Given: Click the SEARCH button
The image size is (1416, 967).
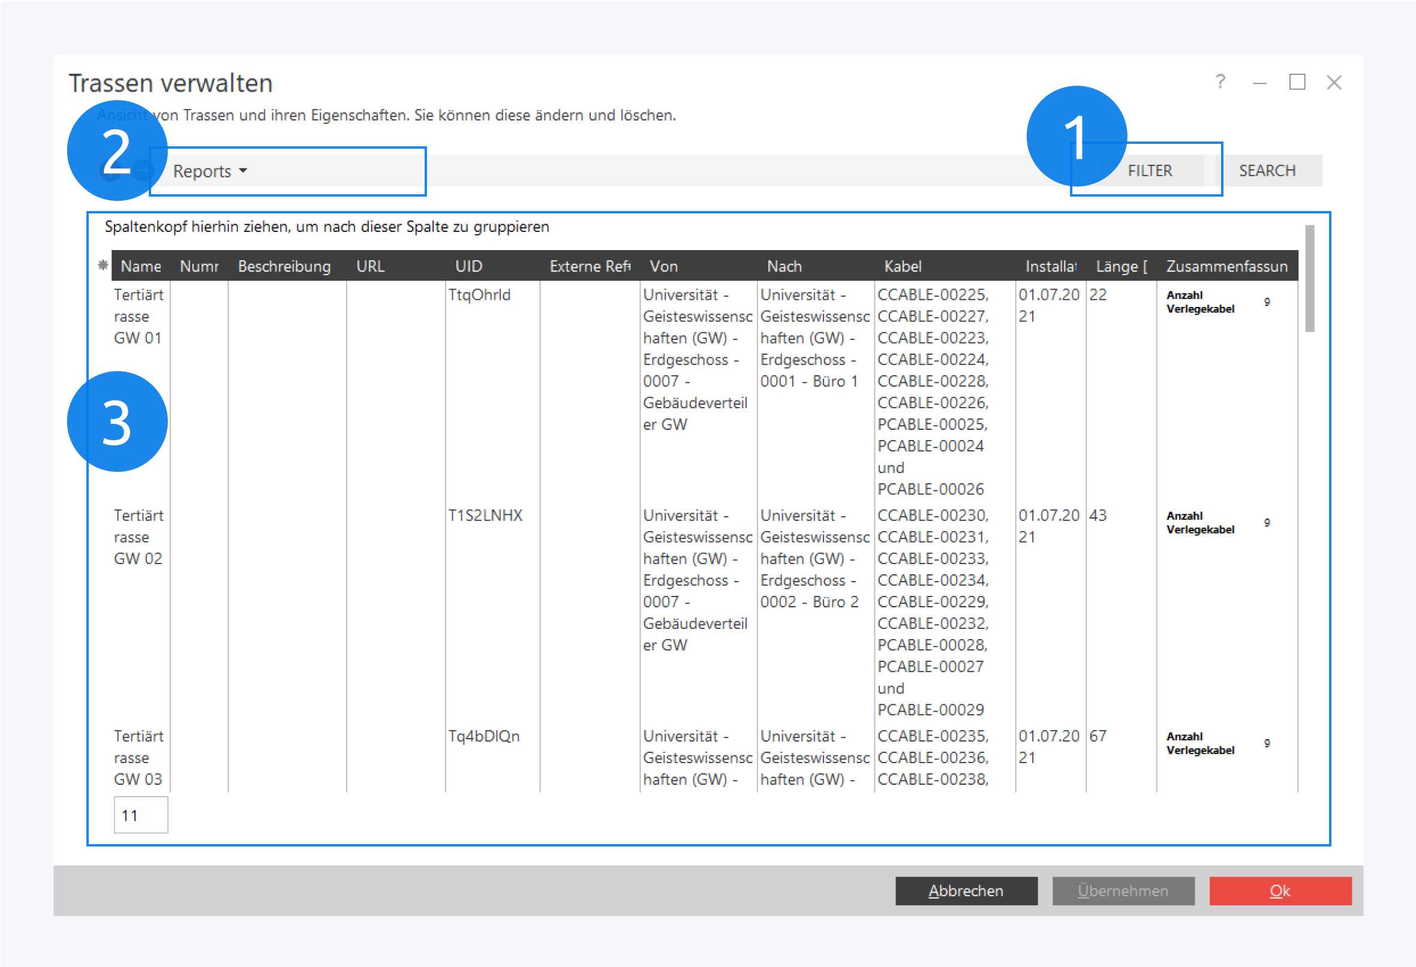Looking at the screenshot, I should pyautogui.click(x=1267, y=170).
